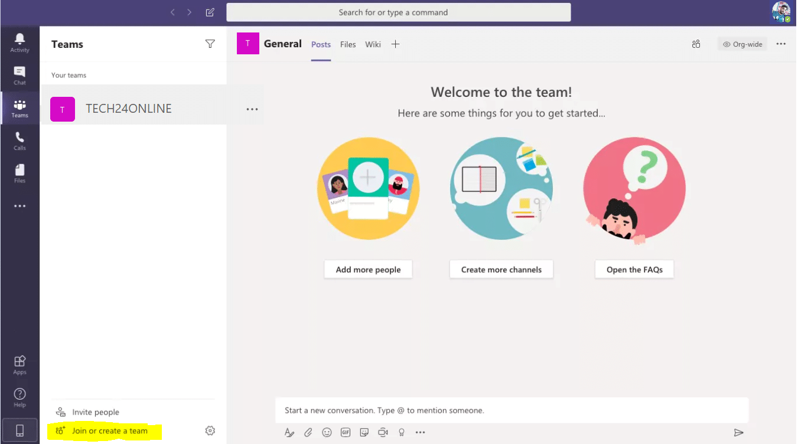The width and height of the screenshot is (798, 444).
Task: Open more options for General channel
Action: point(781,44)
